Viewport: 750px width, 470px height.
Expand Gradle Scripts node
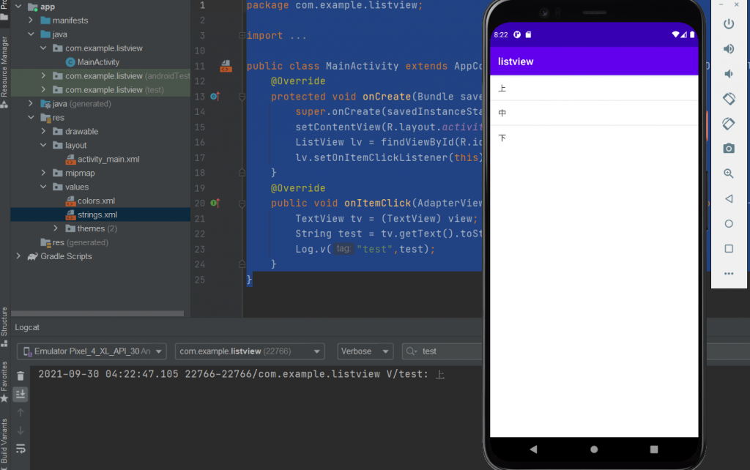pyautogui.click(x=18, y=255)
